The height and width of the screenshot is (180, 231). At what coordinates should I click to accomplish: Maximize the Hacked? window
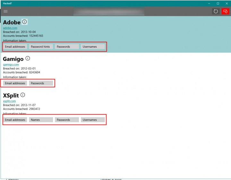pyautogui.click(x=218, y=4)
